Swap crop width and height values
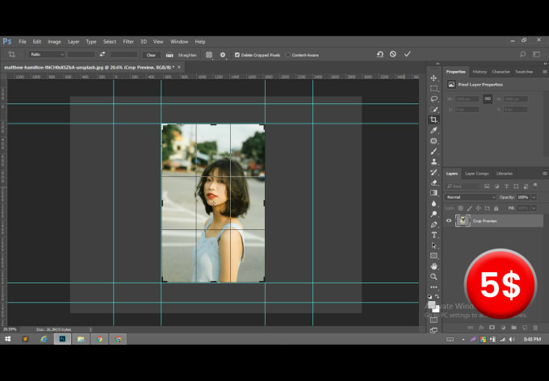549x381 pixels. coord(103,54)
